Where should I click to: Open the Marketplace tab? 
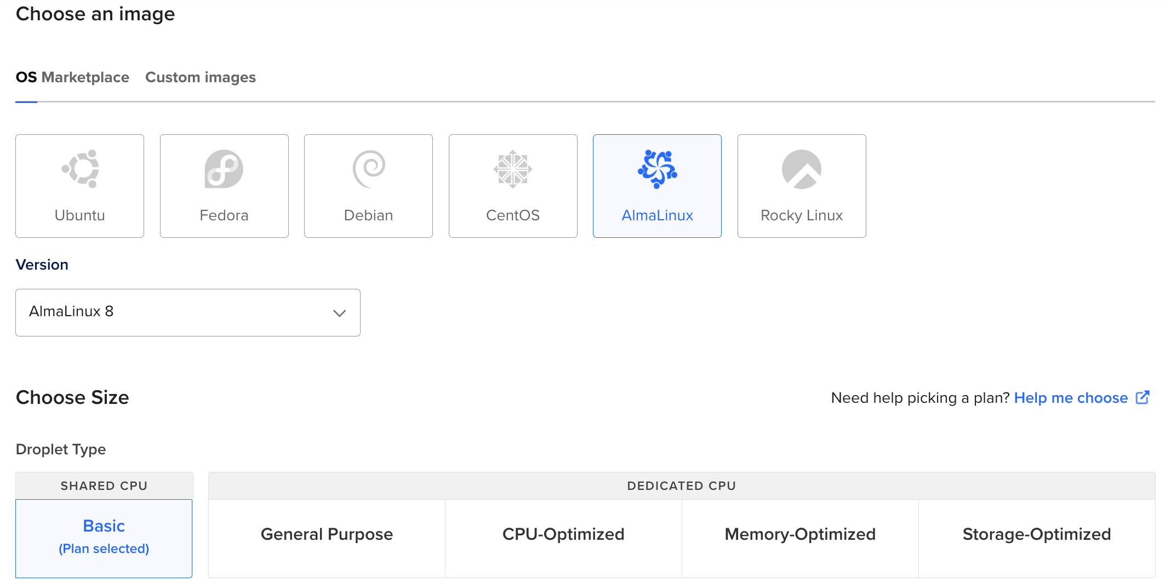point(85,77)
